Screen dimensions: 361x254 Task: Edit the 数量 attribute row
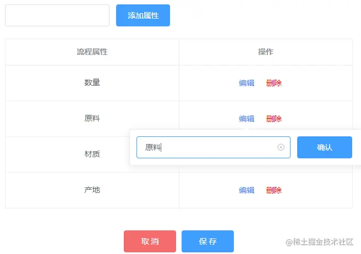point(247,83)
